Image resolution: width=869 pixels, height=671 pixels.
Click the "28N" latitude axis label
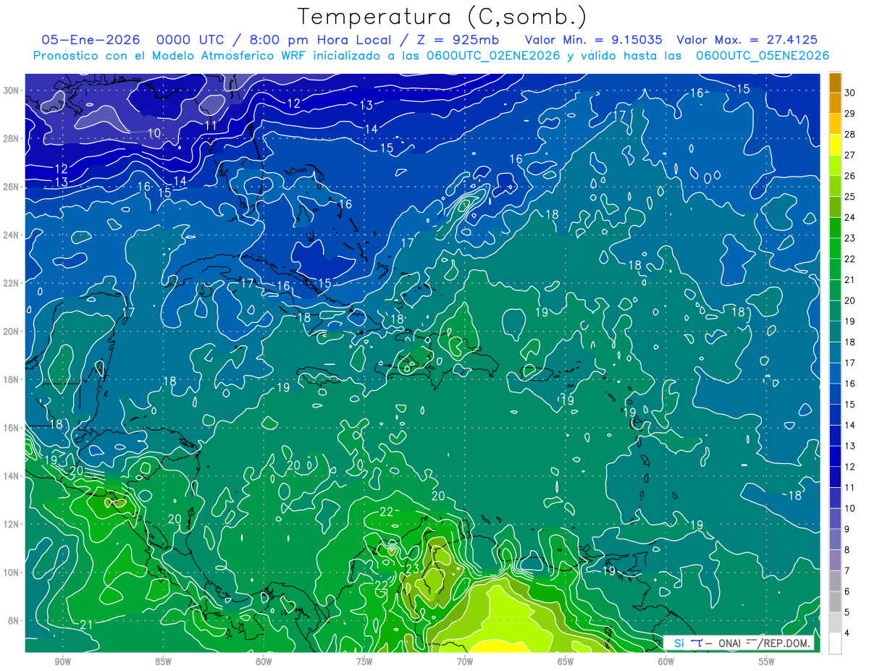tap(12, 138)
